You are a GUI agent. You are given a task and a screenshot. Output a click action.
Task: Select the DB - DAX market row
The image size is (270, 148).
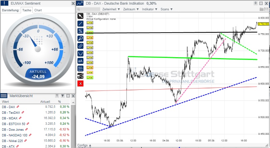[35, 107]
